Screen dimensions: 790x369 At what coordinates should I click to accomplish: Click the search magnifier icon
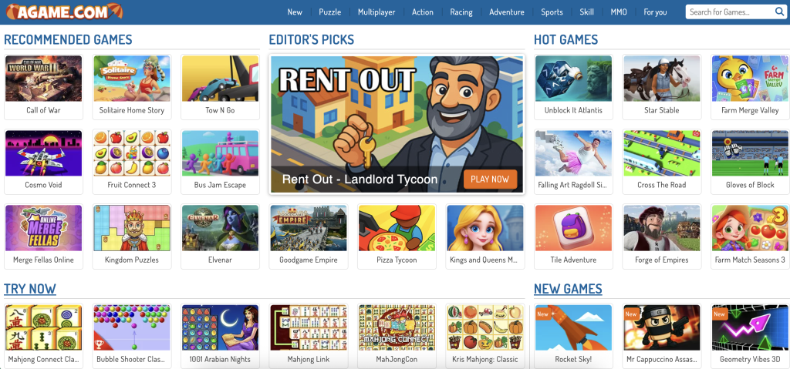pos(779,12)
